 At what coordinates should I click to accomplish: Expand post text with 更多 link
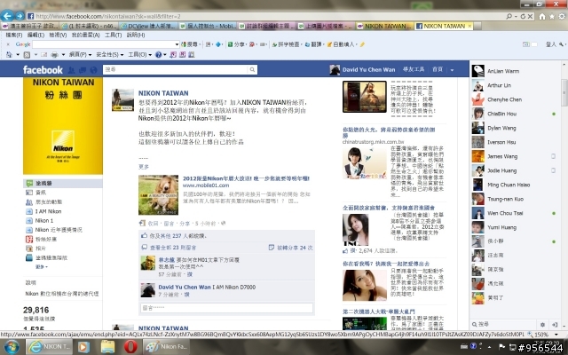(x=144, y=167)
